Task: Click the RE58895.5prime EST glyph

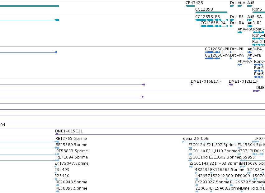Action: click(x=57, y=191)
